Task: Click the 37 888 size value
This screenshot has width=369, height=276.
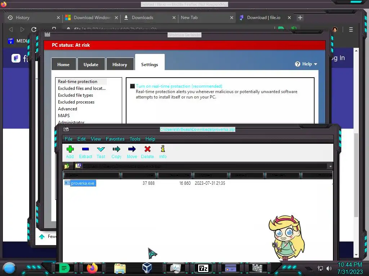Action: 148,183
